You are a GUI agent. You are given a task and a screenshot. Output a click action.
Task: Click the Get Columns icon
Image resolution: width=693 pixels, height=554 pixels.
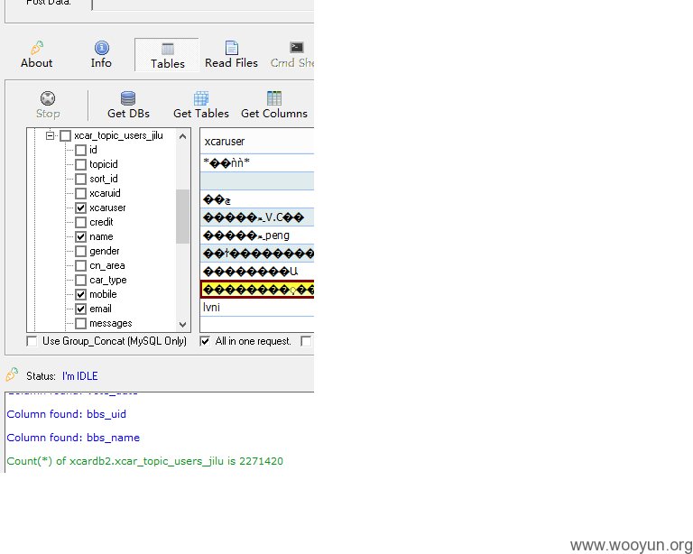click(x=274, y=98)
